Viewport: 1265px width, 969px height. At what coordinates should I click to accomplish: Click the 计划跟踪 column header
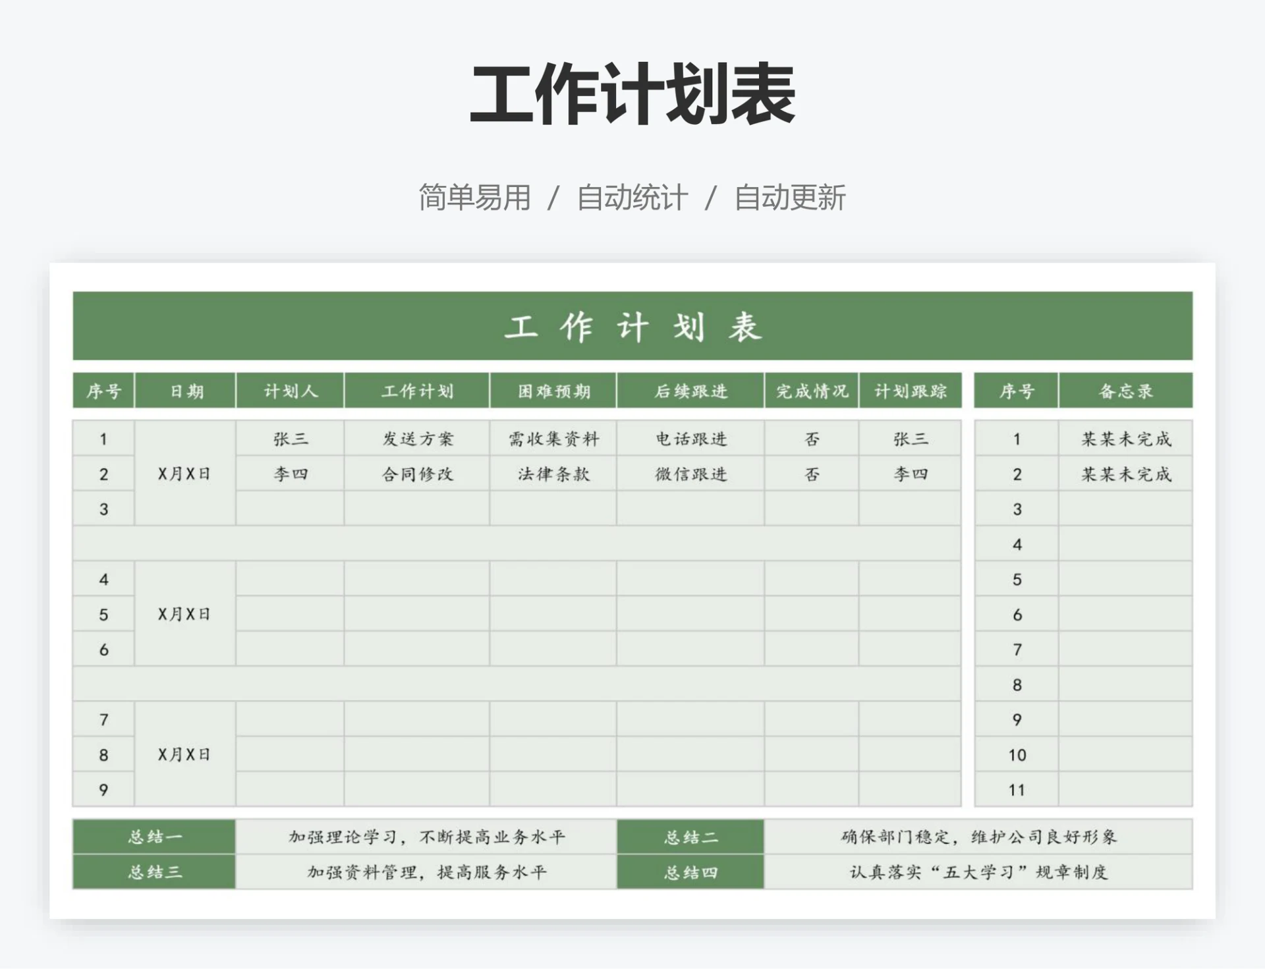tap(910, 389)
